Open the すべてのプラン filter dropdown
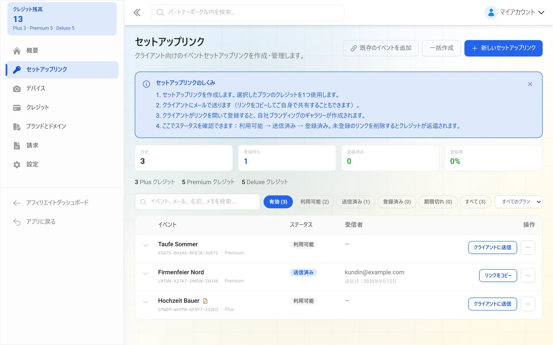 [x=518, y=202]
